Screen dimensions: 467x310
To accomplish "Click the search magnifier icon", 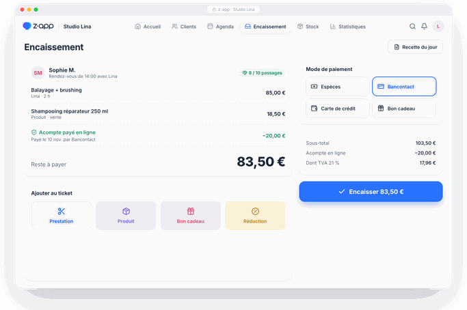I will 412,27.
